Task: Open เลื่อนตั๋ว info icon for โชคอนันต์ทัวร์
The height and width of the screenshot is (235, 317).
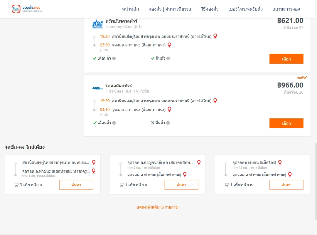Action: tap(114, 123)
